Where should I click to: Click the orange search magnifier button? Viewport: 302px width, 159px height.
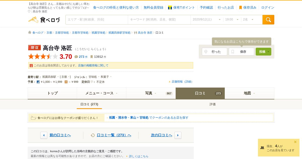(268, 20)
